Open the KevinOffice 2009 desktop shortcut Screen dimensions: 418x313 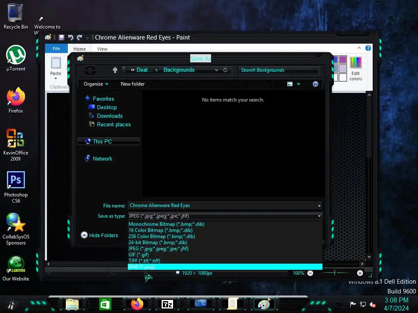16,145
